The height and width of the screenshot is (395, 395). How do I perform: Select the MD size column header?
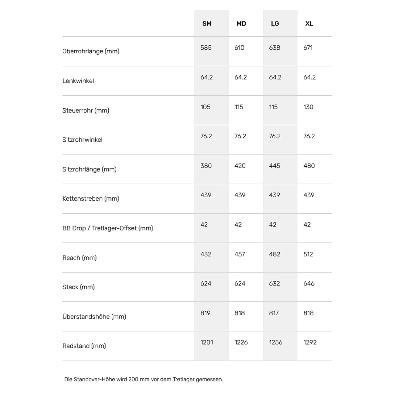(241, 24)
